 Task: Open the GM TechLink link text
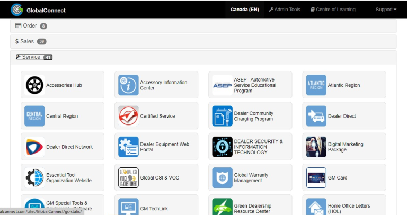point(154,209)
